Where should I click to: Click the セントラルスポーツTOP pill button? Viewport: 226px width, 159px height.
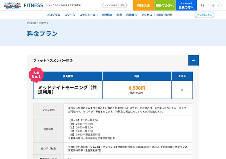[x=114, y=5]
